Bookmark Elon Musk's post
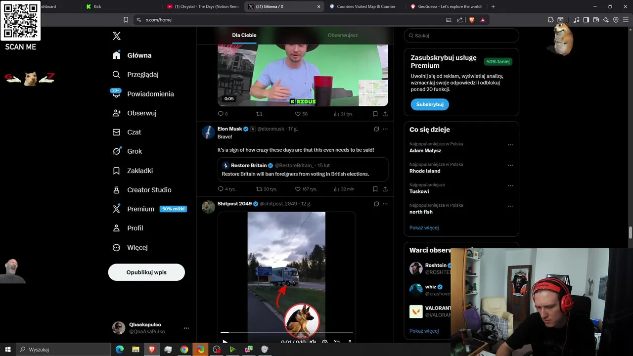633x356 pixels. [375, 189]
